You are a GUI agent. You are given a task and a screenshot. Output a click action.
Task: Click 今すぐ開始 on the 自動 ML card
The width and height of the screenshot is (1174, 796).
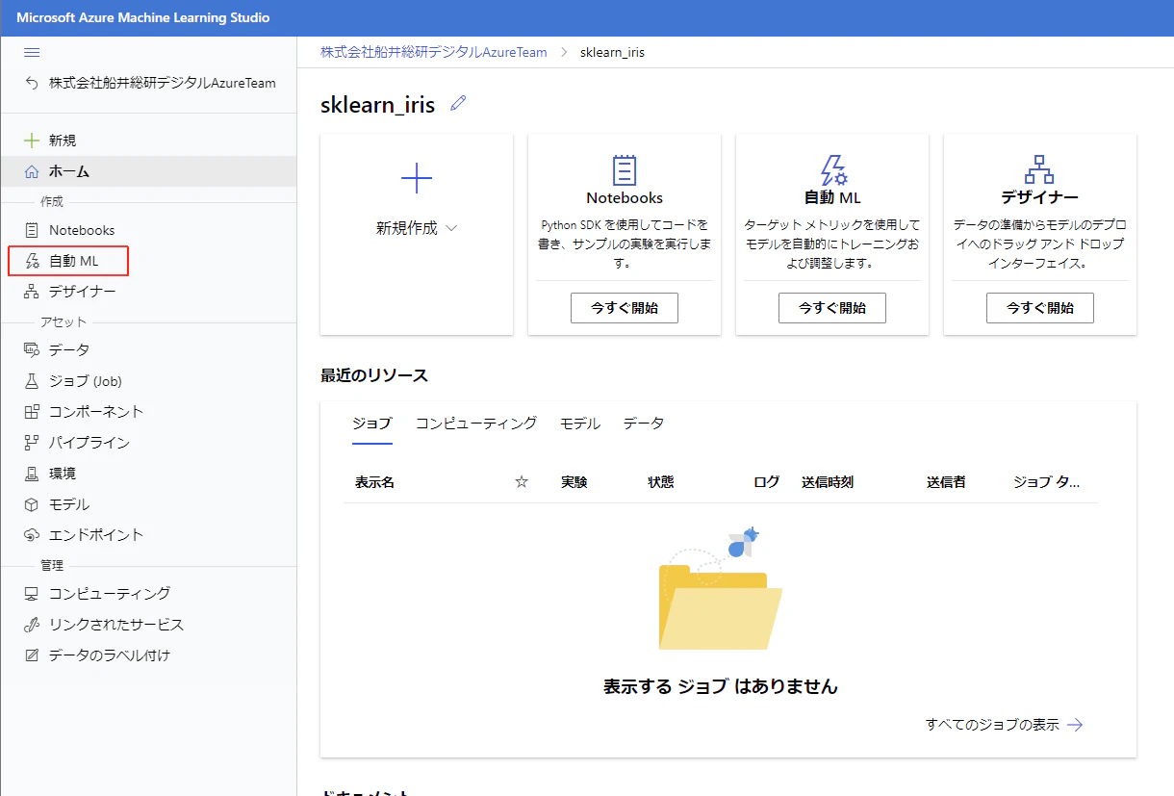pyautogui.click(x=832, y=308)
